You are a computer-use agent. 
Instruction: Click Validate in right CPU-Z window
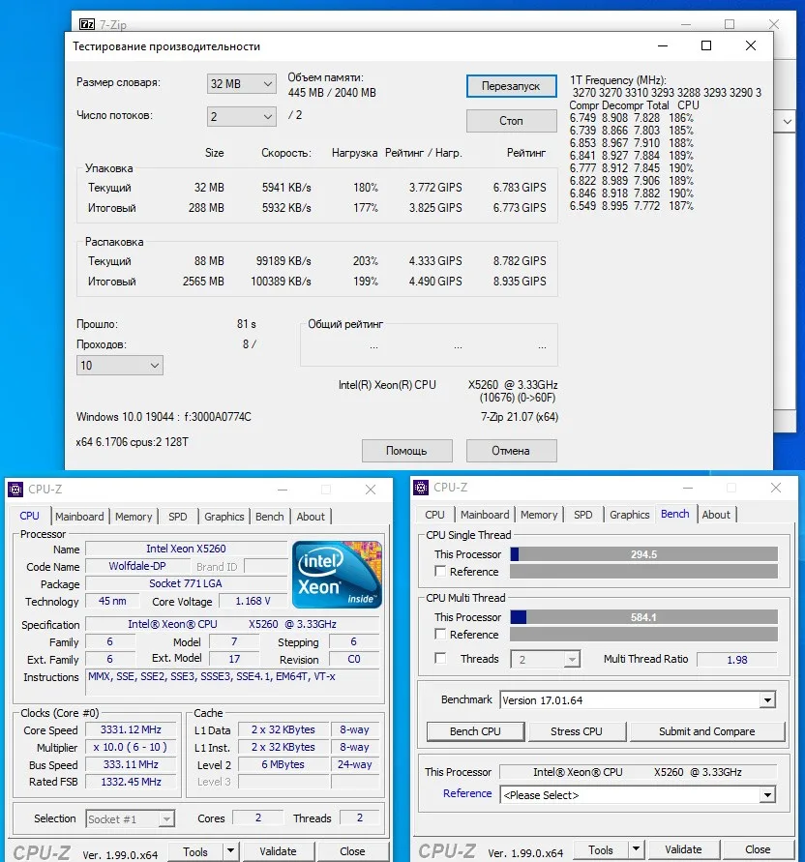[683, 849]
